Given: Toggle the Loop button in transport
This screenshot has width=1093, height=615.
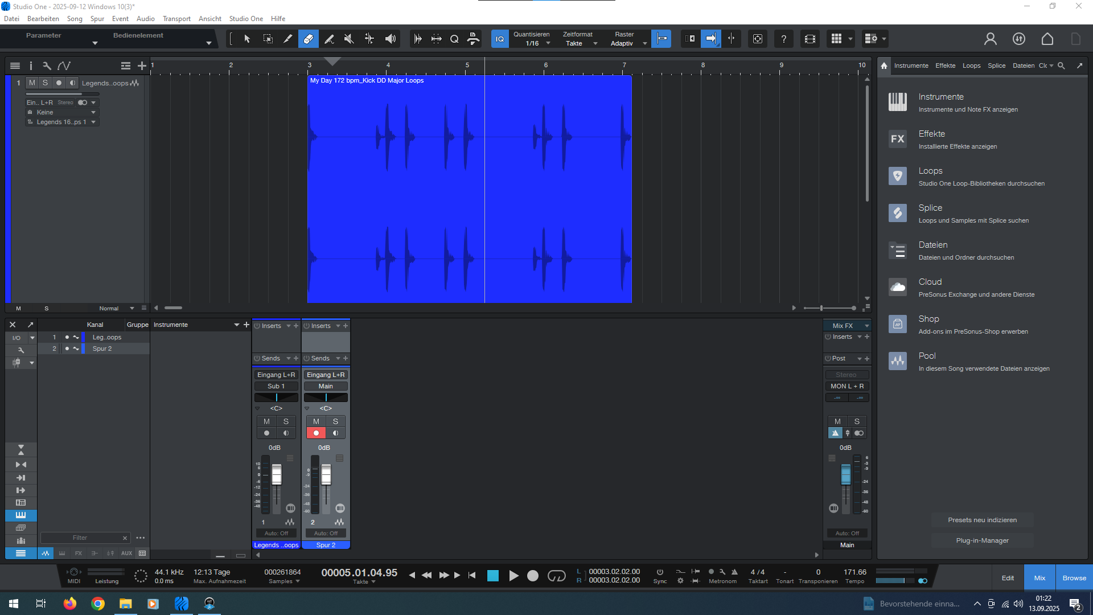Looking at the screenshot, I should click(x=556, y=576).
